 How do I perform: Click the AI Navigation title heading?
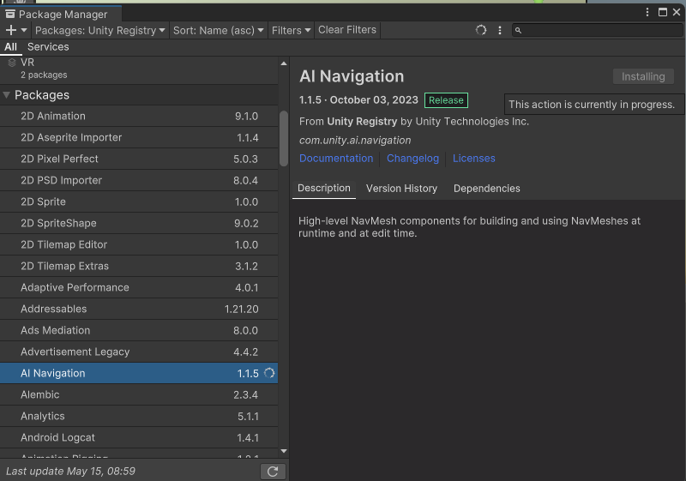pos(352,76)
